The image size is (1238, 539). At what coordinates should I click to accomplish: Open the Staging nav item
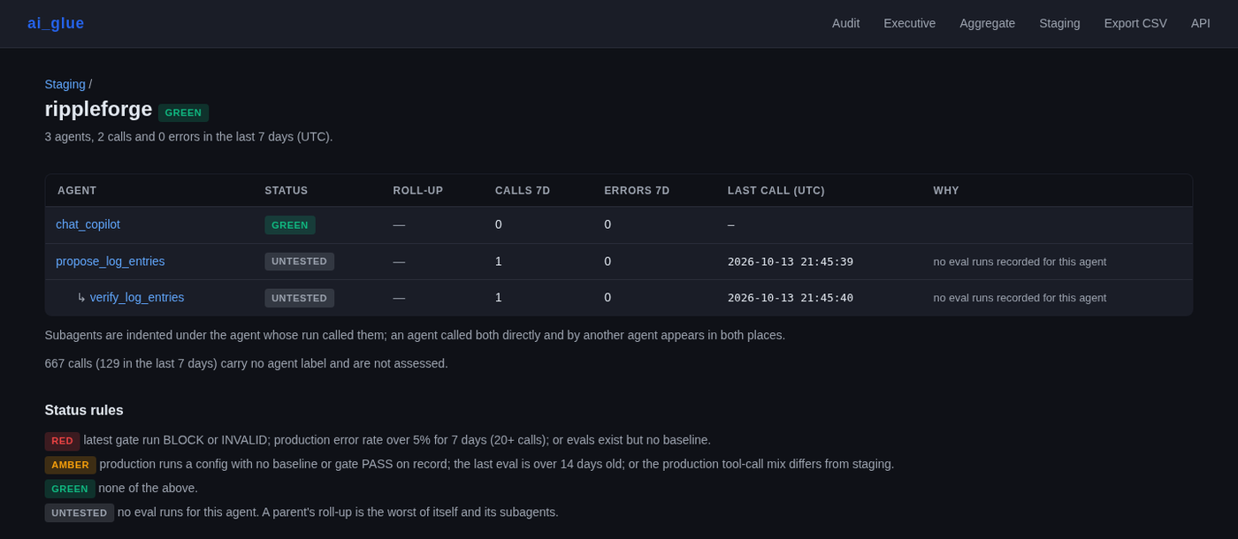1059,24
